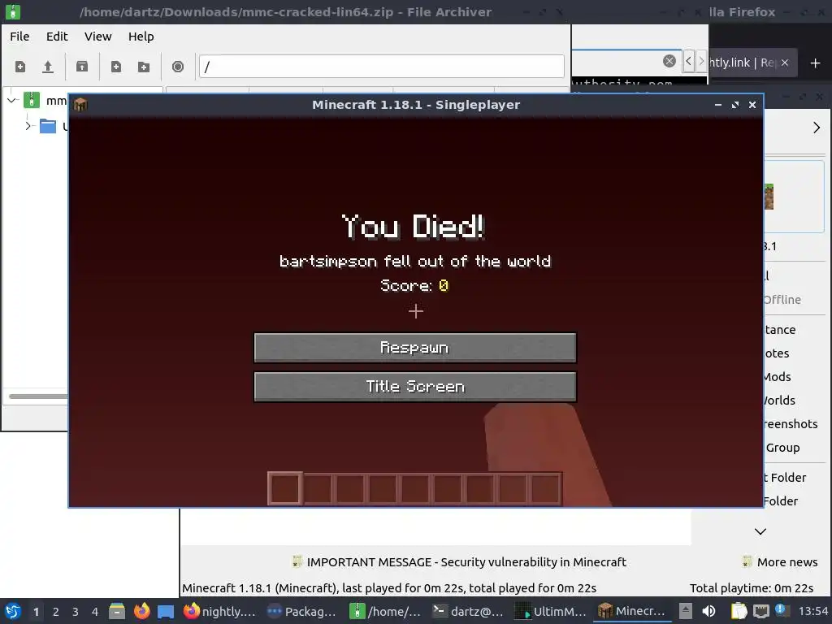Screen dimensions: 832x624
Task: Open the File menu in File Archiver
Action: 19,37
